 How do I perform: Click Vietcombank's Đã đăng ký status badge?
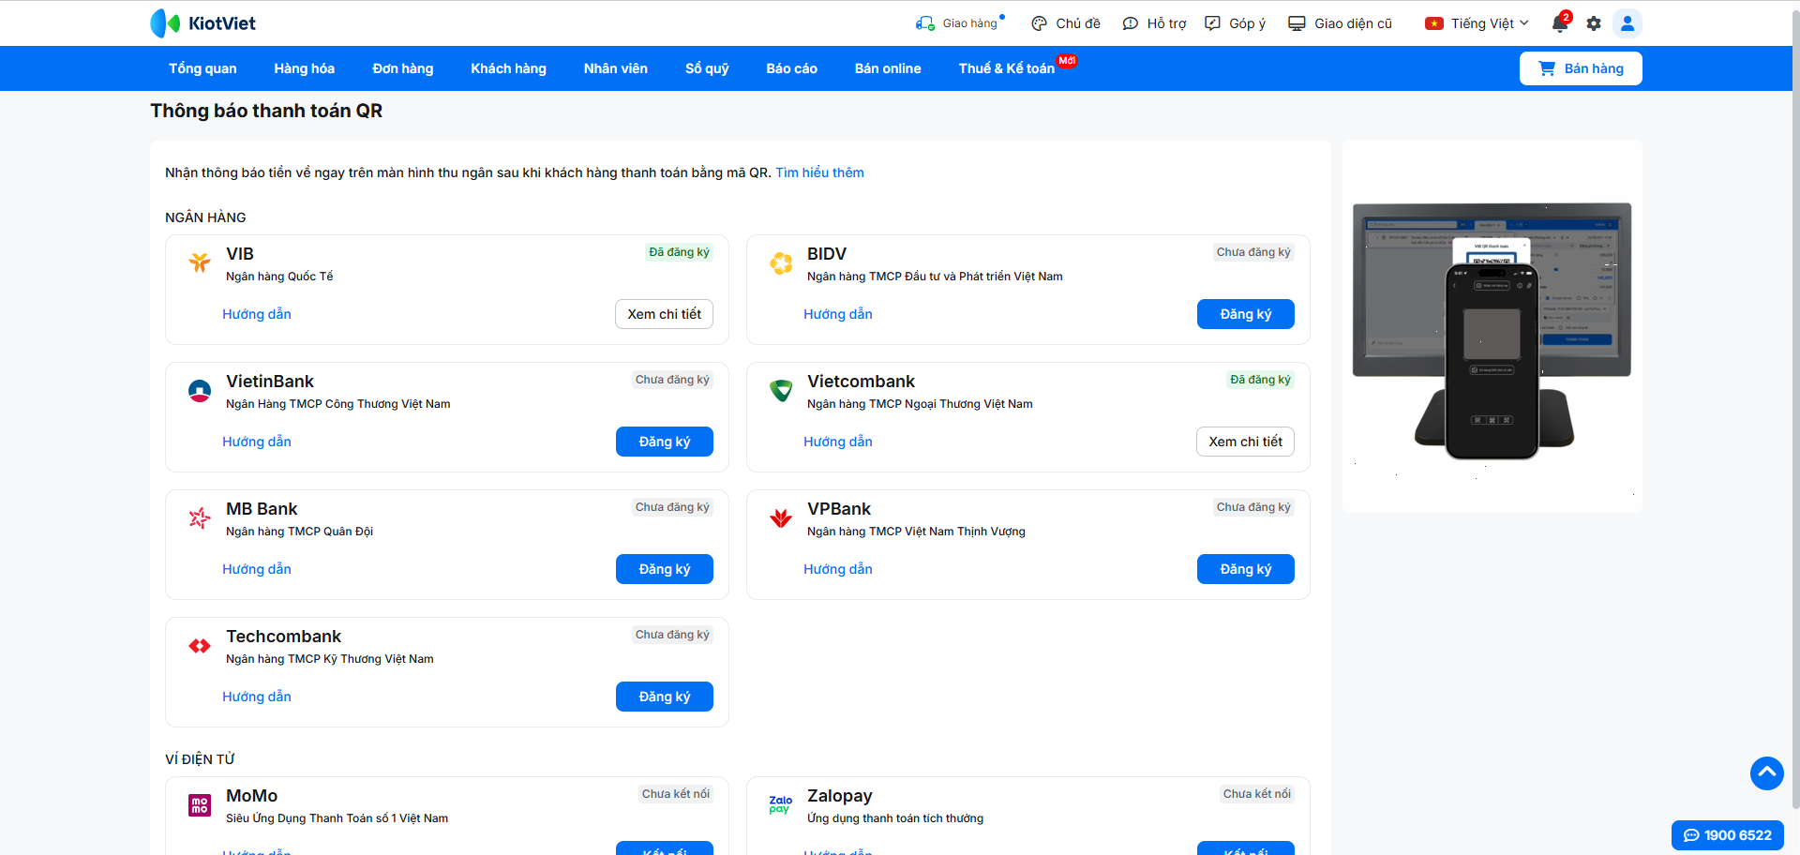point(1260,380)
